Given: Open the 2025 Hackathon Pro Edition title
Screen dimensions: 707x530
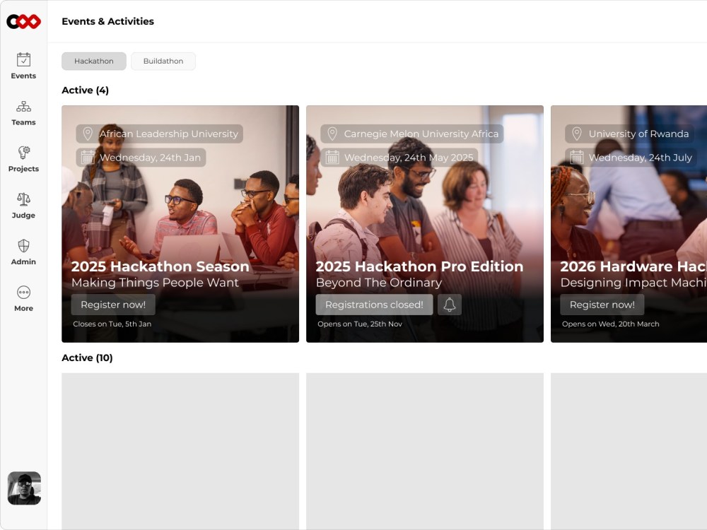Looking at the screenshot, I should tap(419, 266).
